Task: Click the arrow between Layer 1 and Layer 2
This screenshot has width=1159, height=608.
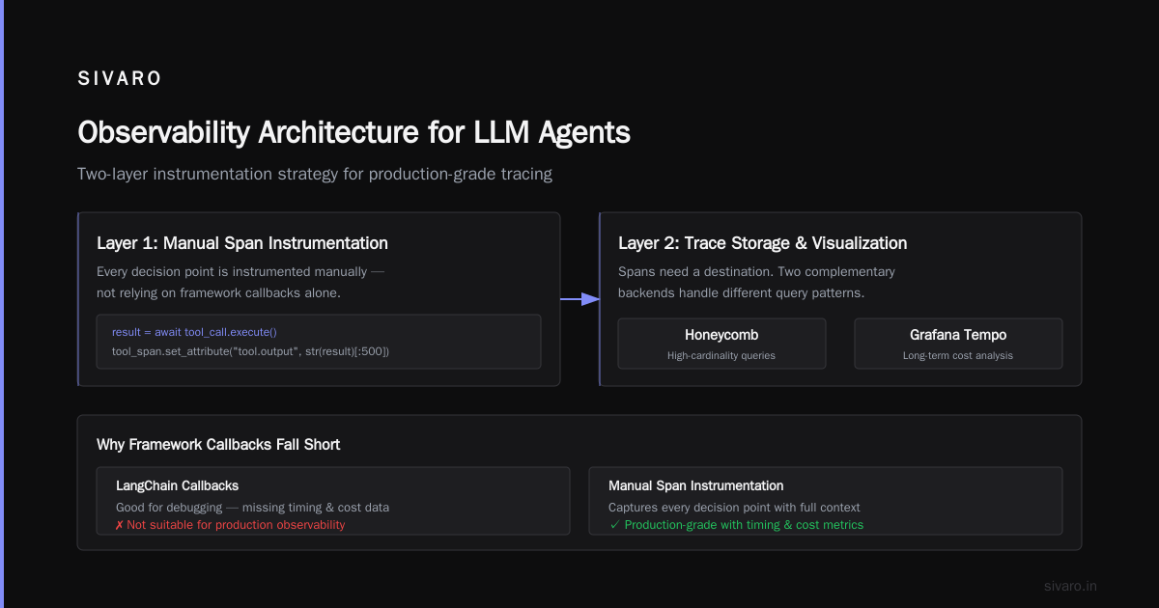Action: pyautogui.click(x=579, y=299)
